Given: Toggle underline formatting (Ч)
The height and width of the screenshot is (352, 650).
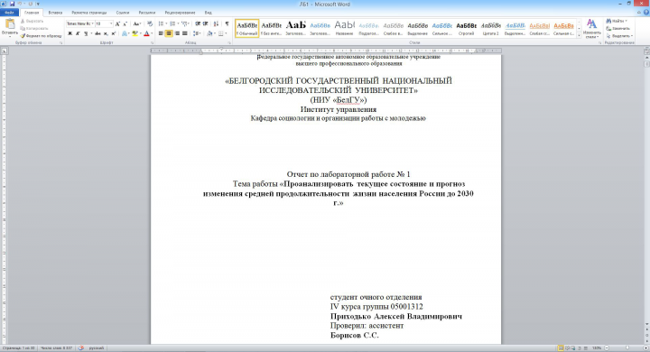Looking at the screenshot, I should [x=86, y=33].
